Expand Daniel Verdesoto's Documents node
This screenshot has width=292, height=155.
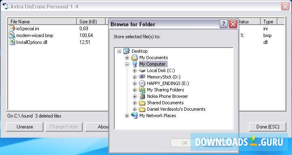134,109
